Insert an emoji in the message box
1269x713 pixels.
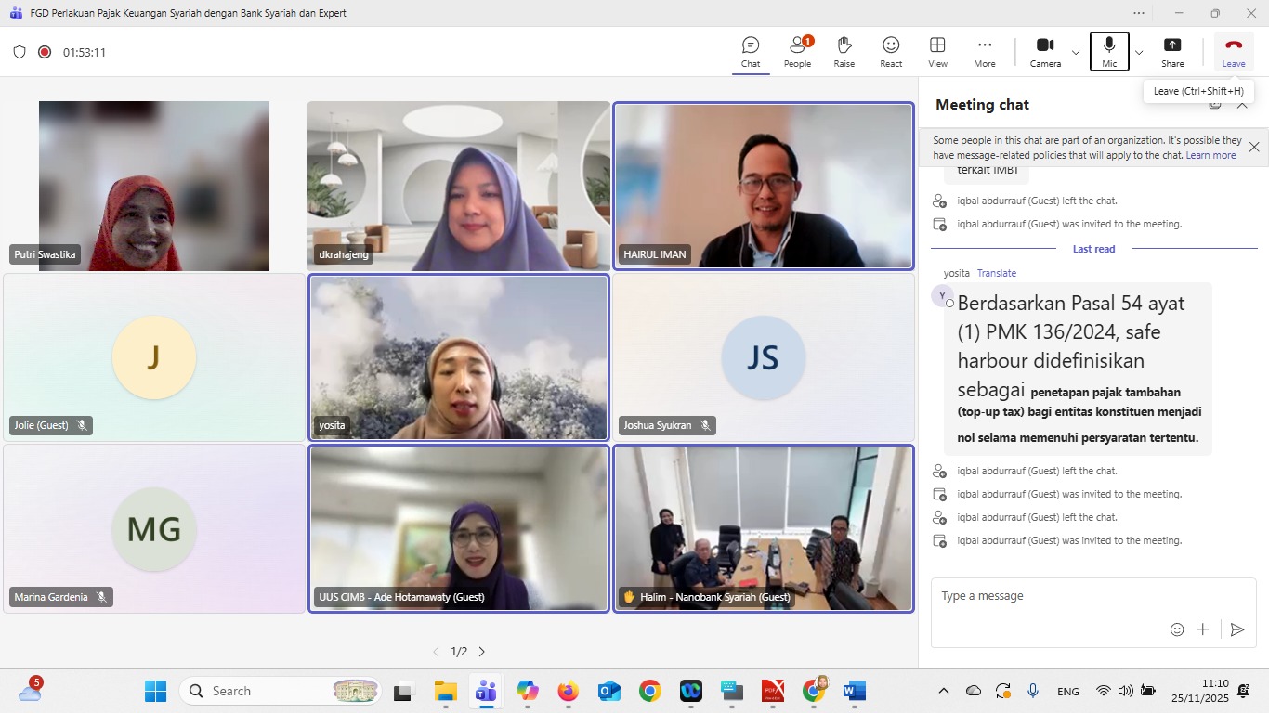[1177, 629]
